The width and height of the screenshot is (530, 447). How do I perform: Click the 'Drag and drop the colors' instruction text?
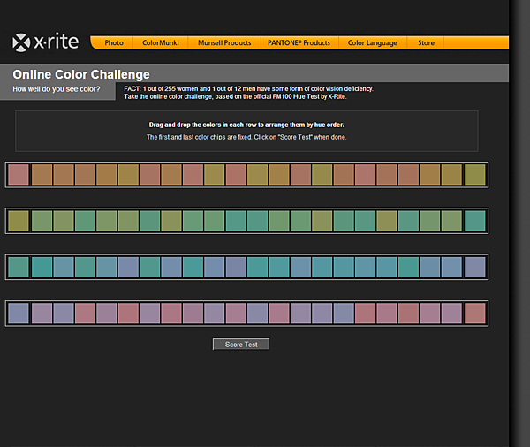246,125
